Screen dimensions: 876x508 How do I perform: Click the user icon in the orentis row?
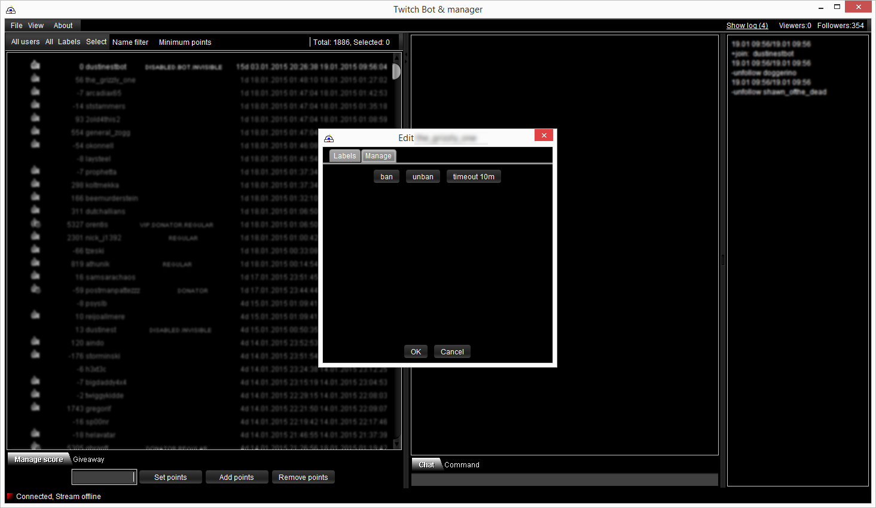coord(35,222)
